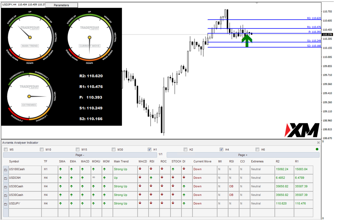The height and width of the screenshot is (224, 337).
Task: Click R2 value 15092.24
Action: pyautogui.click(x=282, y=169)
